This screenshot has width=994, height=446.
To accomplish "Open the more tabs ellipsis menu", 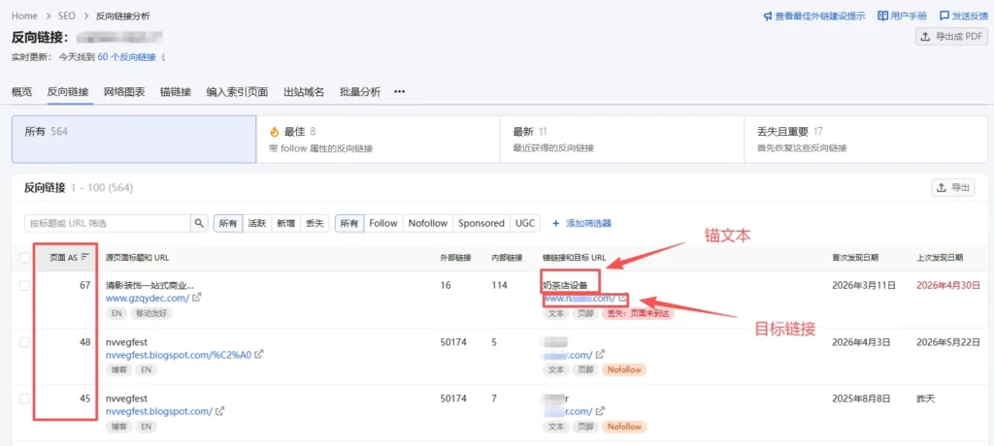I will click(x=399, y=92).
